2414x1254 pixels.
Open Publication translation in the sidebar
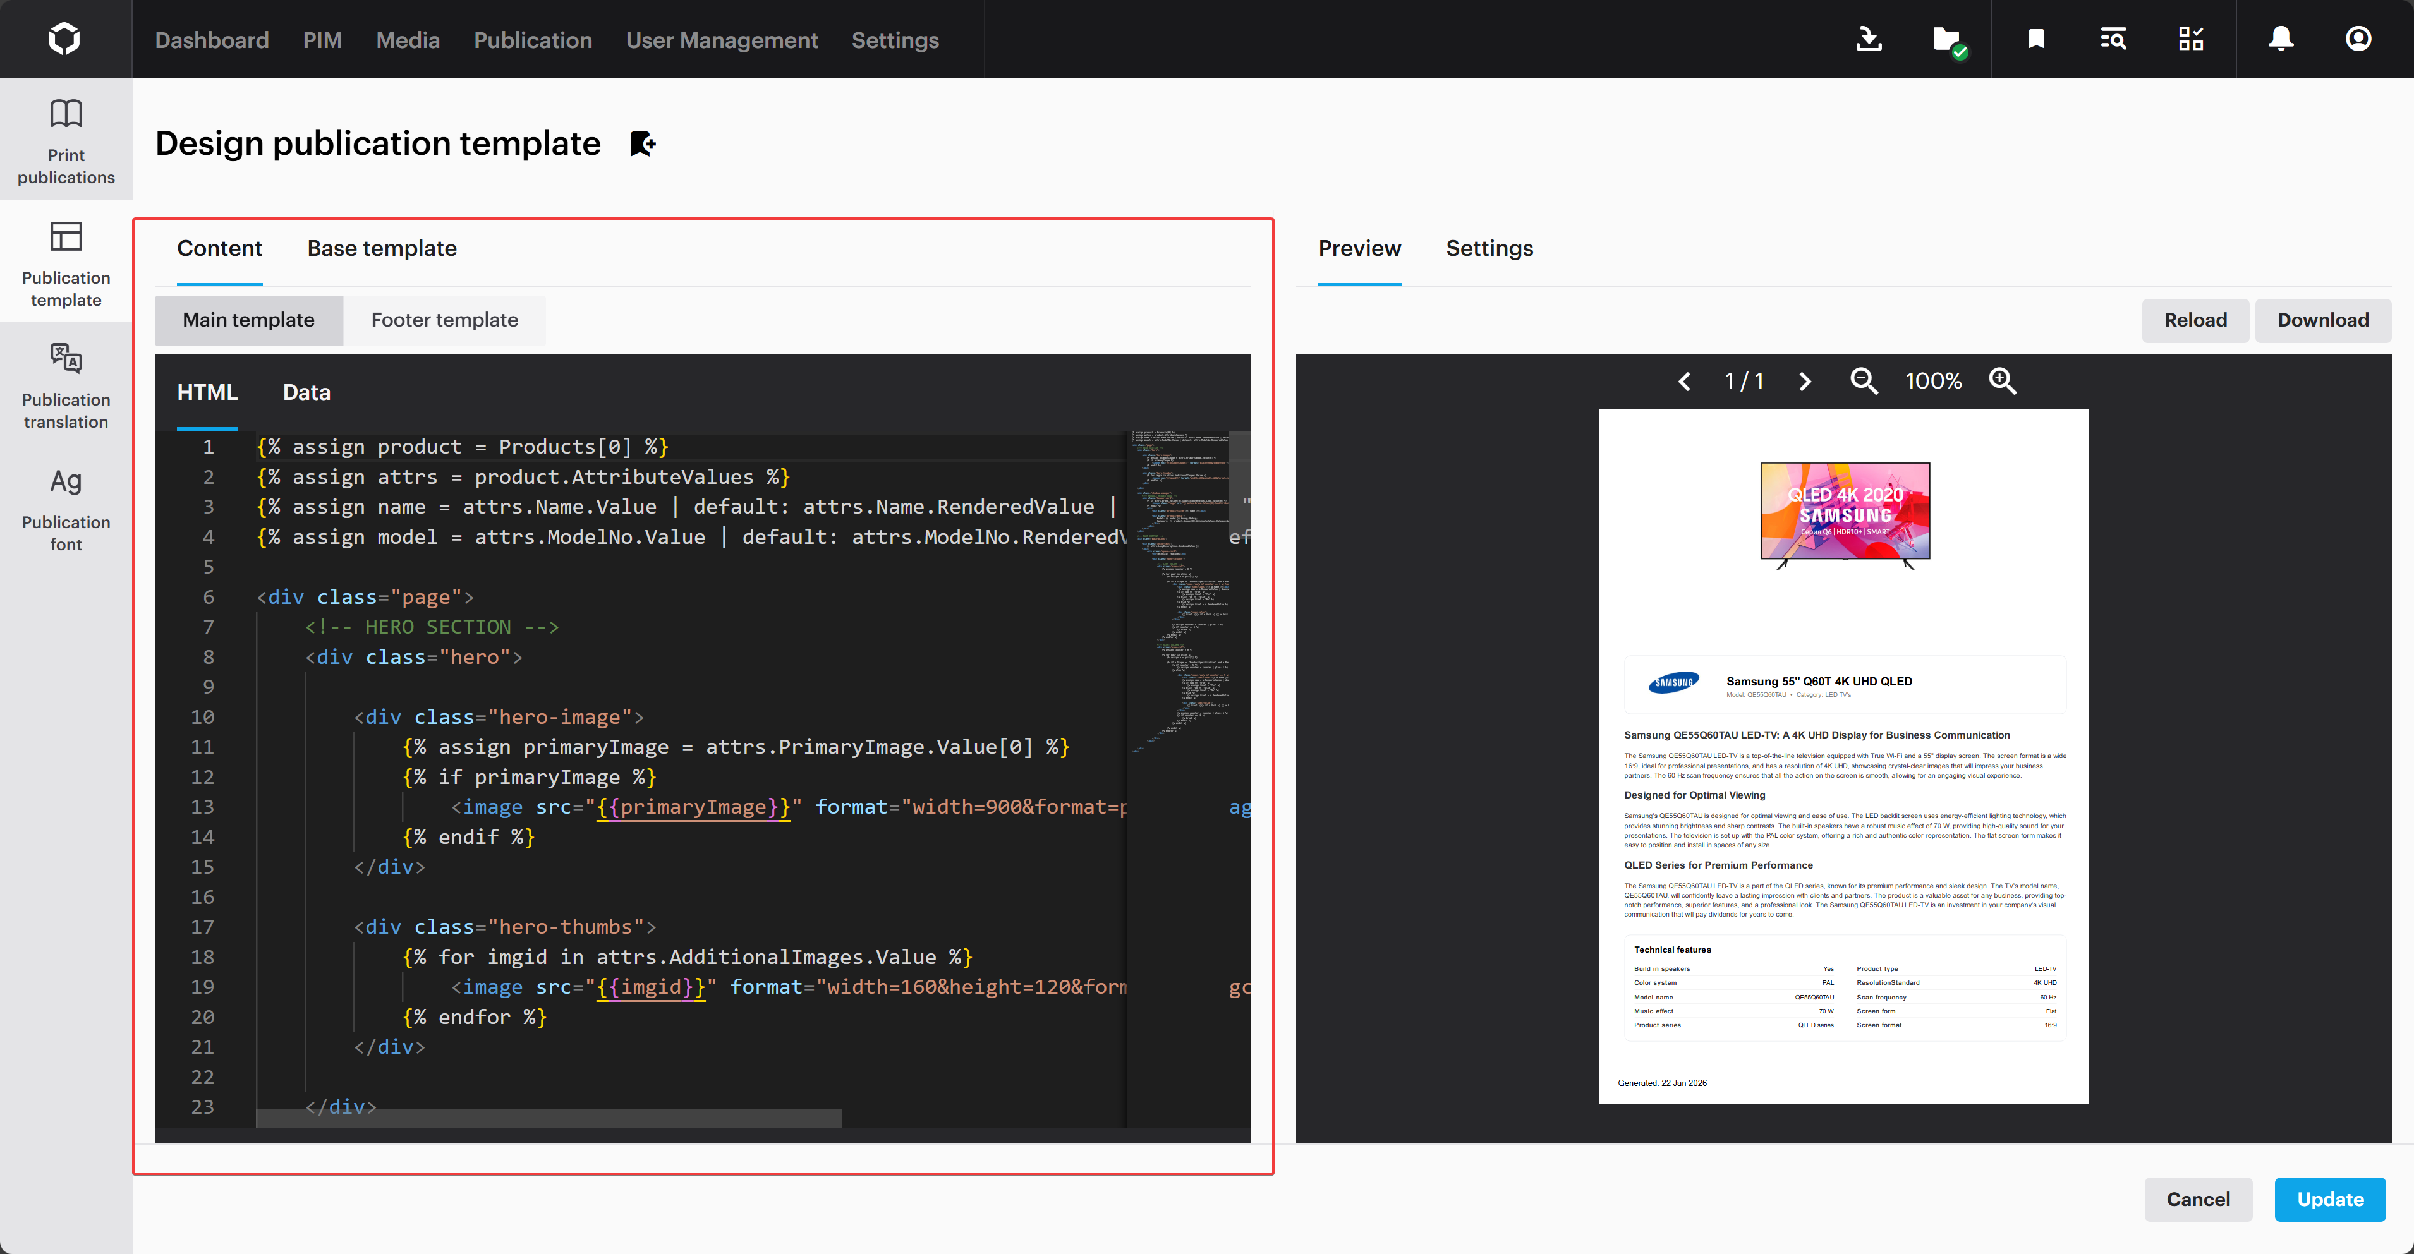(64, 386)
